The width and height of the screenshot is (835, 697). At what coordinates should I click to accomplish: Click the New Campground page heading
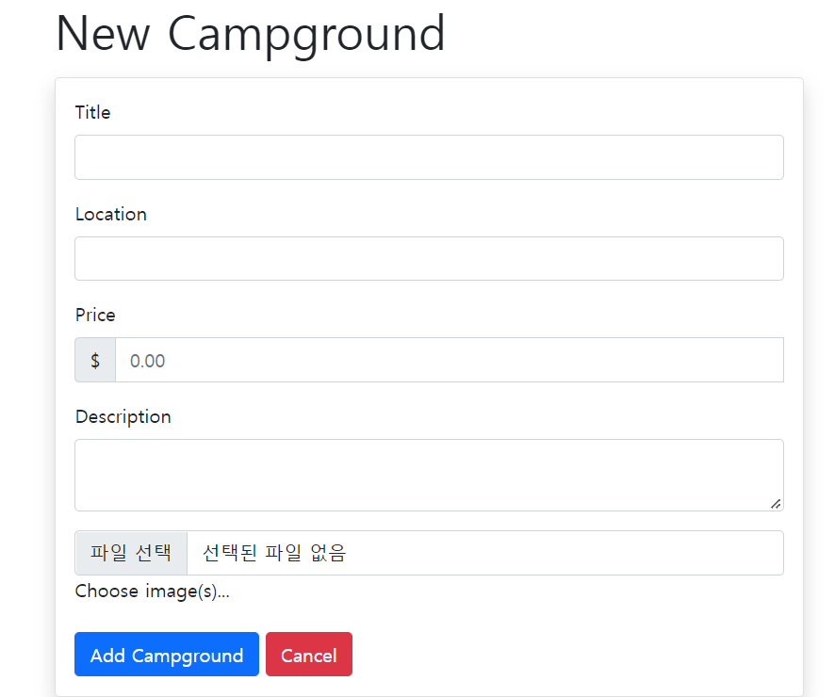[251, 34]
